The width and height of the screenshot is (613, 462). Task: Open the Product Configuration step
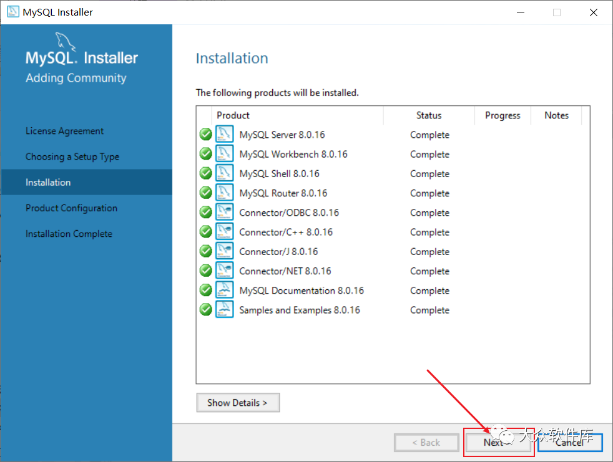pyautogui.click(x=72, y=208)
